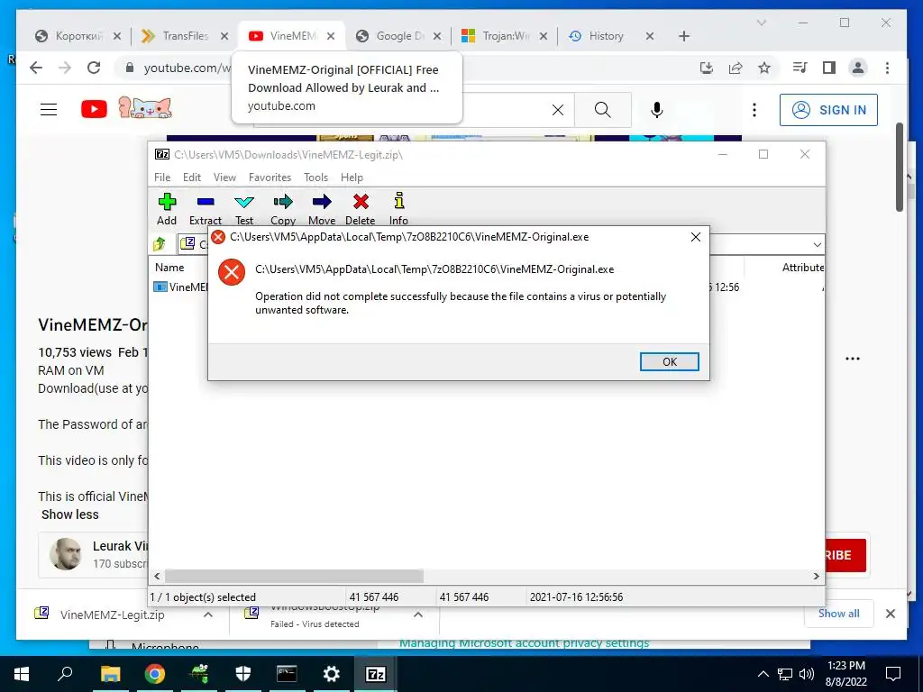Clear the YouTube search box with X
Screen dimensions: 923x692
(557, 110)
